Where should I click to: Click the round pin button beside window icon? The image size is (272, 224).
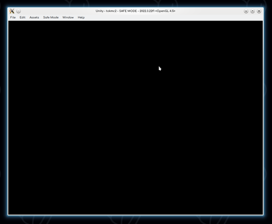tap(19, 11)
